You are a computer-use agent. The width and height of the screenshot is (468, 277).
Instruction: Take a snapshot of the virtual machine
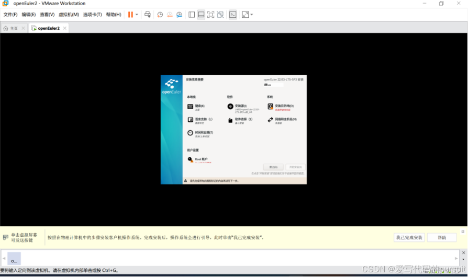[160, 15]
